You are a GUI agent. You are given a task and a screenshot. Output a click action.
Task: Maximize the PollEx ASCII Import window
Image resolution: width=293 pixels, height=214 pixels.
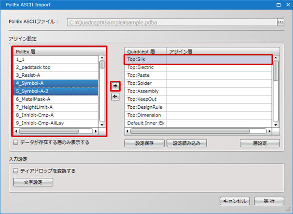click(278, 5)
